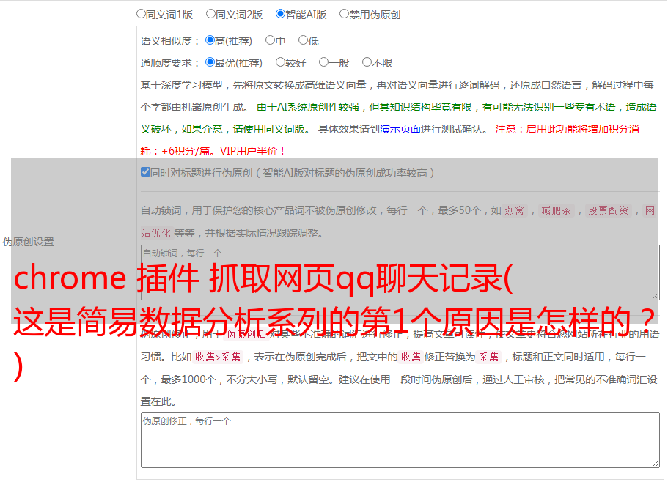Choose the 智能AI版 radio button
This screenshot has width=668, height=482.
280,14
